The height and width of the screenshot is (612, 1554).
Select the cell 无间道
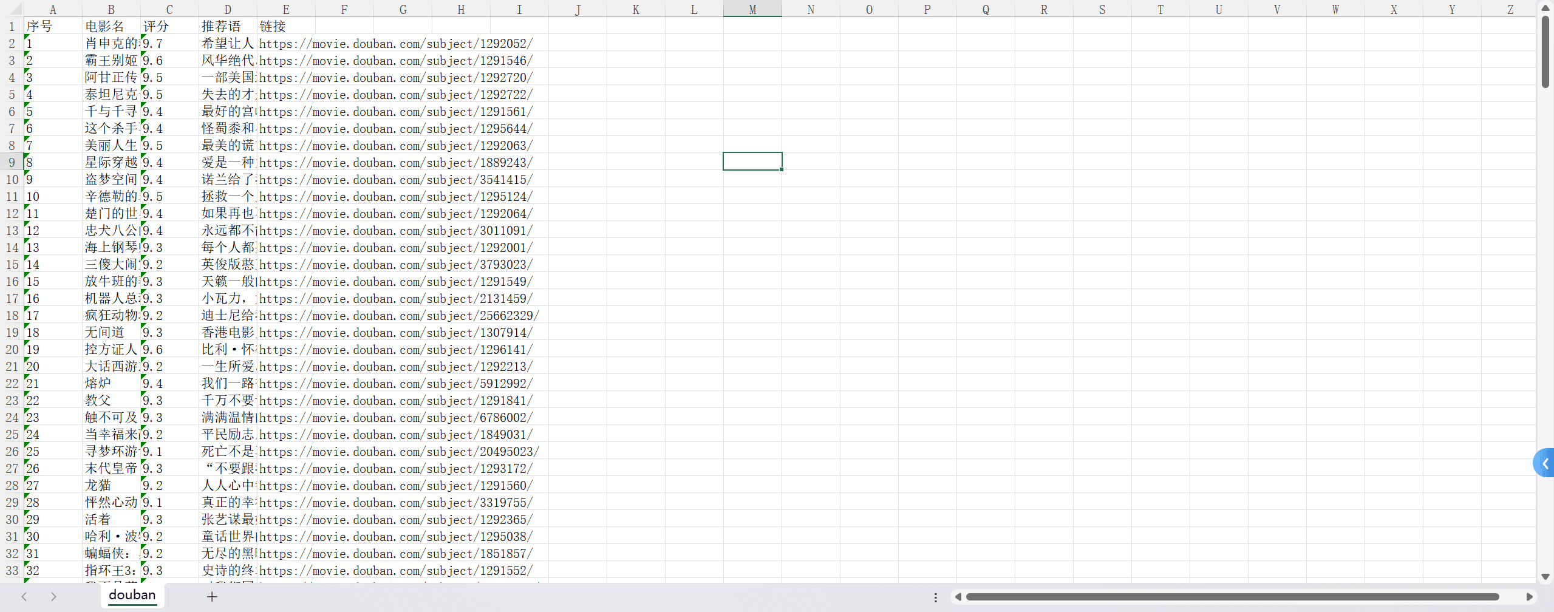pos(111,332)
